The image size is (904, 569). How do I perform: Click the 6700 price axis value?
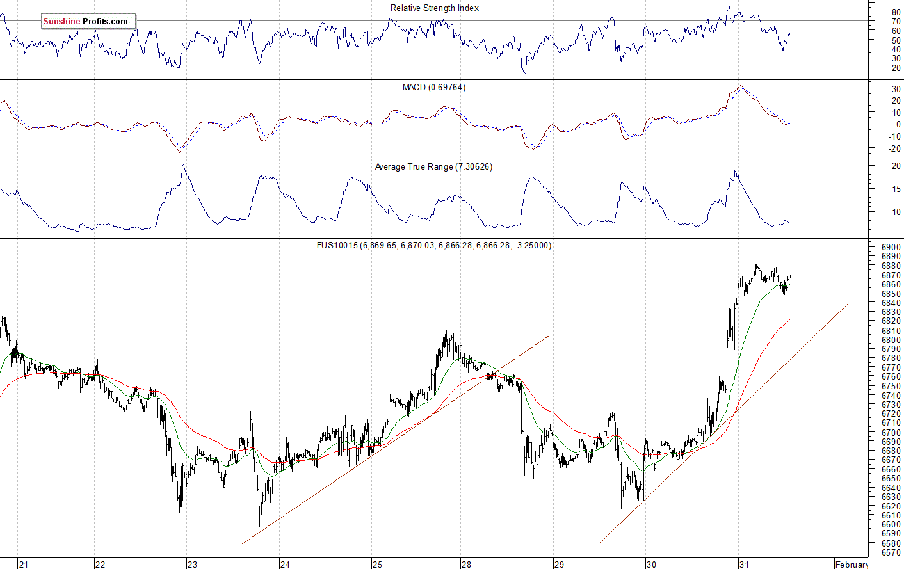891,433
